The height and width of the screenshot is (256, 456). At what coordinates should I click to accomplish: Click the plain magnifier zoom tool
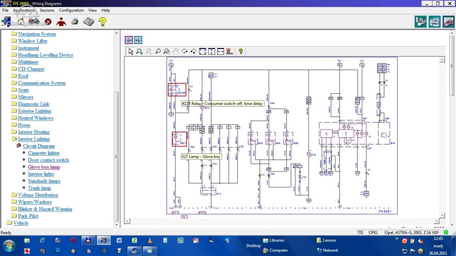(158, 52)
